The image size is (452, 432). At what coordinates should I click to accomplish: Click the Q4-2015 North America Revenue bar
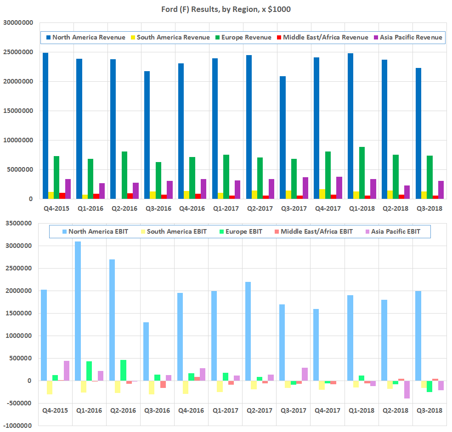point(45,126)
